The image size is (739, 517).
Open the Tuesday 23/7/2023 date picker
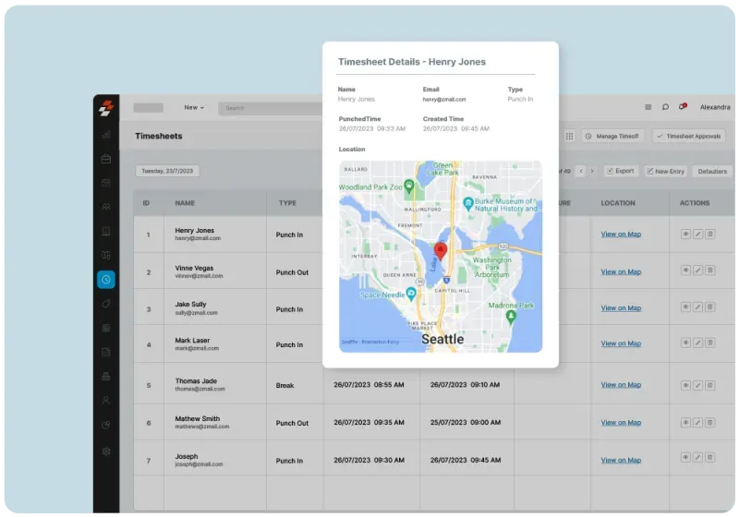click(x=167, y=171)
